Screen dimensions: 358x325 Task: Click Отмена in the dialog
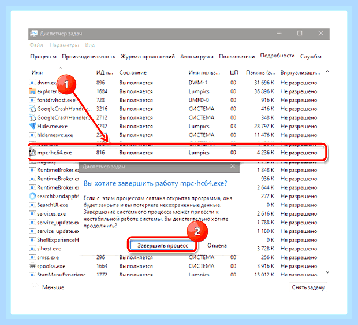coord(217,245)
